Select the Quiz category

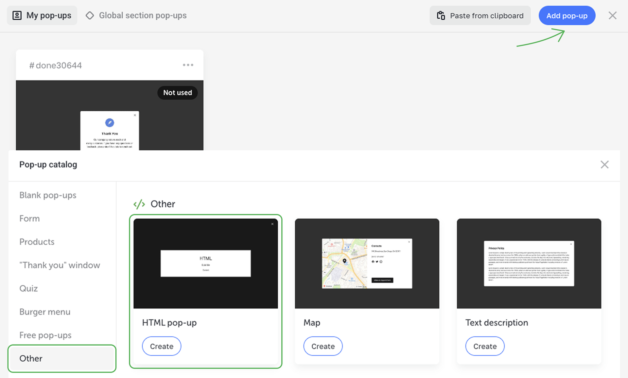click(x=28, y=288)
